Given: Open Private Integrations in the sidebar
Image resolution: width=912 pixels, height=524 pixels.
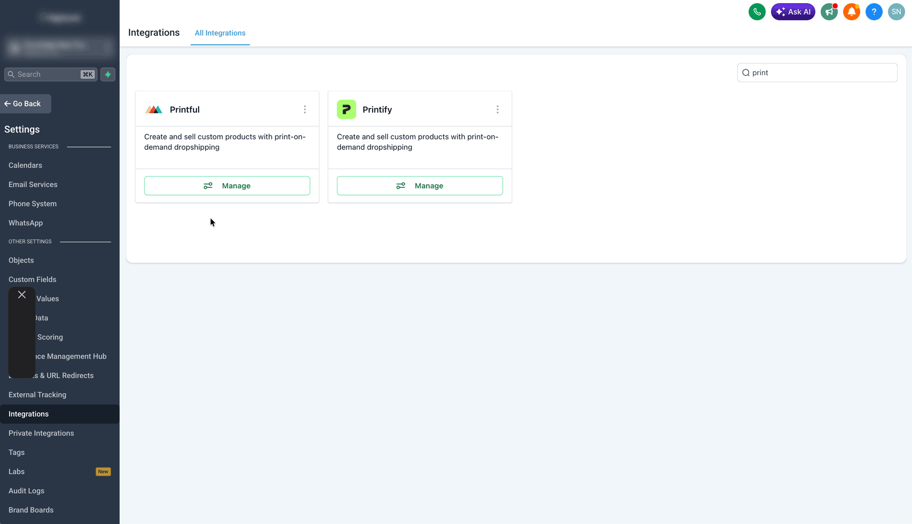Looking at the screenshot, I should 41,433.
